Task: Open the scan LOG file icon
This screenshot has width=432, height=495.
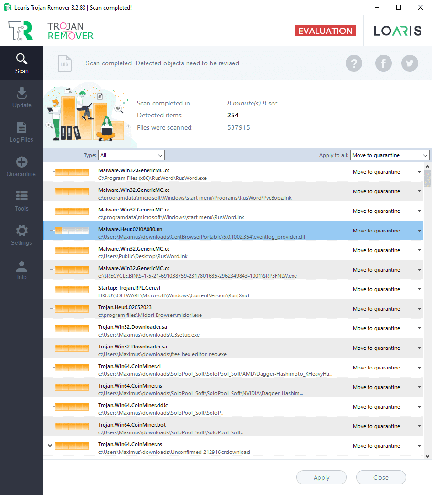Action: tap(64, 63)
